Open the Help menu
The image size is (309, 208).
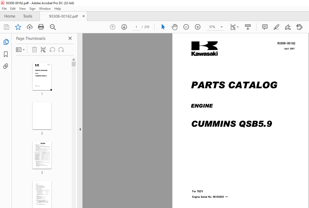(57, 9)
